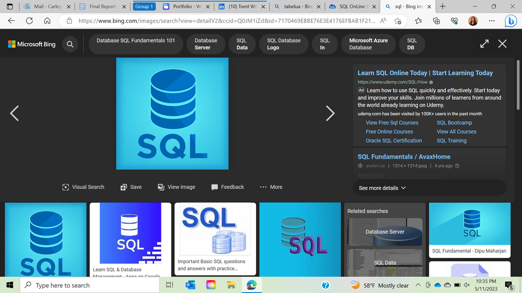Open the Bing chat sidebar icon

click(x=510, y=21)
